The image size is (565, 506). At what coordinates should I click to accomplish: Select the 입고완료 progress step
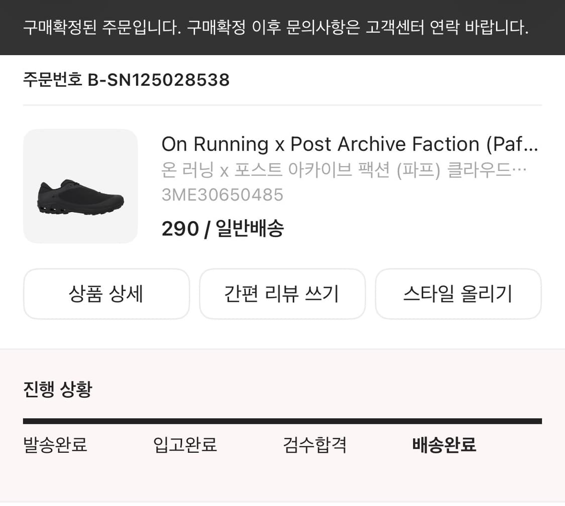tap(185, 445)
